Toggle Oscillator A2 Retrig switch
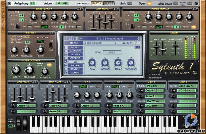This screenshot has height=134, width=206. (194, 27)
